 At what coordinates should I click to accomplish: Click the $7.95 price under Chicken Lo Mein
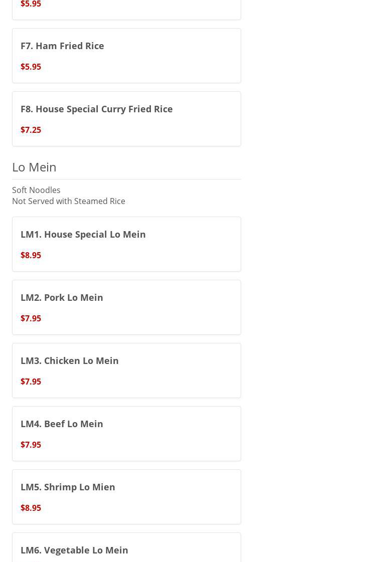pos(31,382)
